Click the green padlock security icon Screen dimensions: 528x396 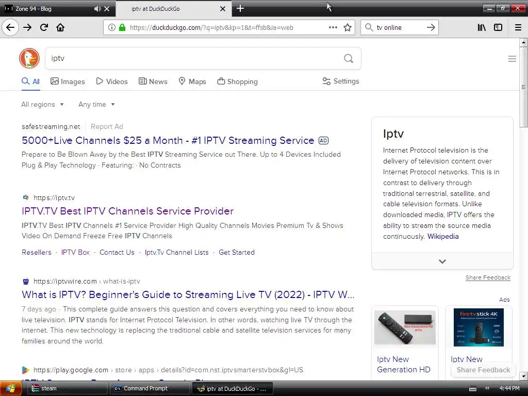[122, 27]
